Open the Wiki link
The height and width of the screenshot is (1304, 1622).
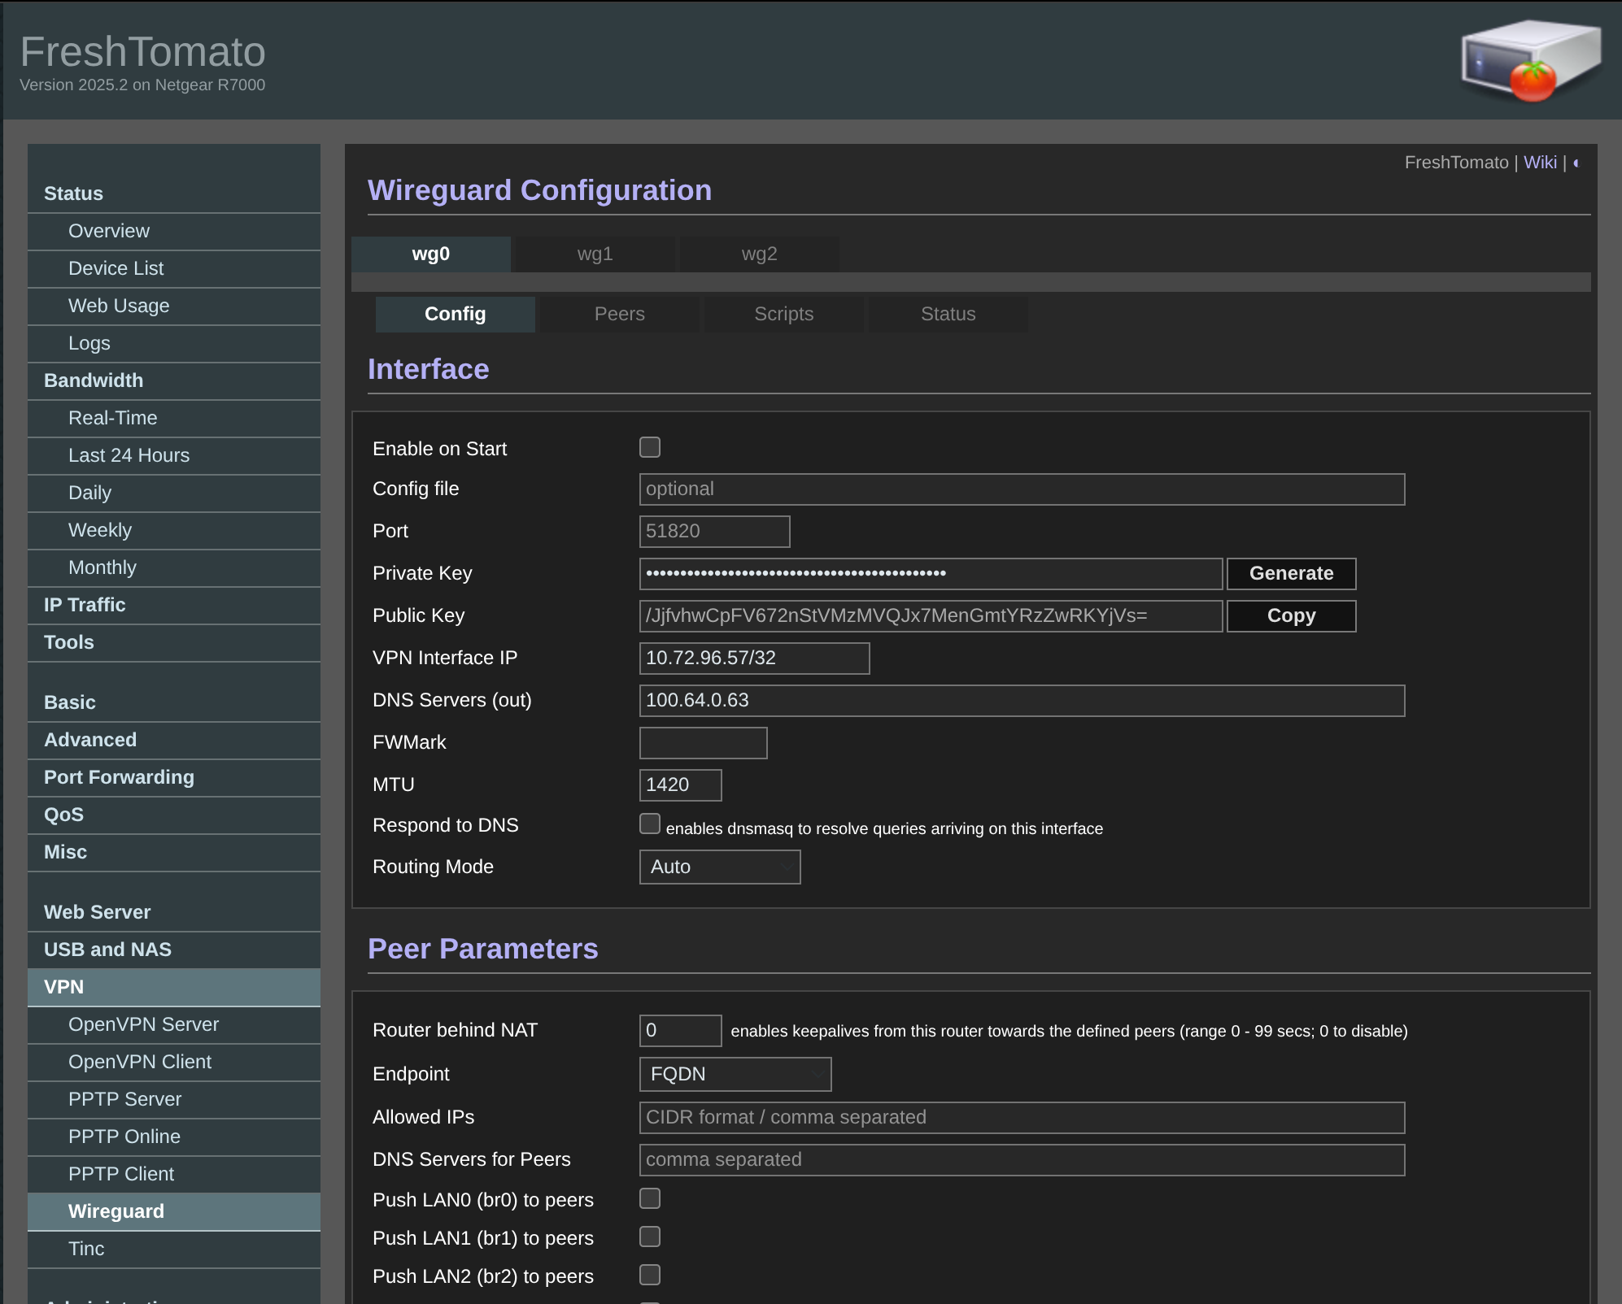click(x=1540, y=163)
